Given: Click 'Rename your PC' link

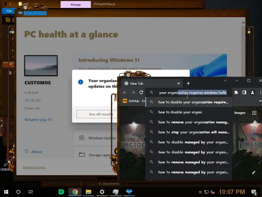Looking at the screenshot, I should click(x=39, y=120).
